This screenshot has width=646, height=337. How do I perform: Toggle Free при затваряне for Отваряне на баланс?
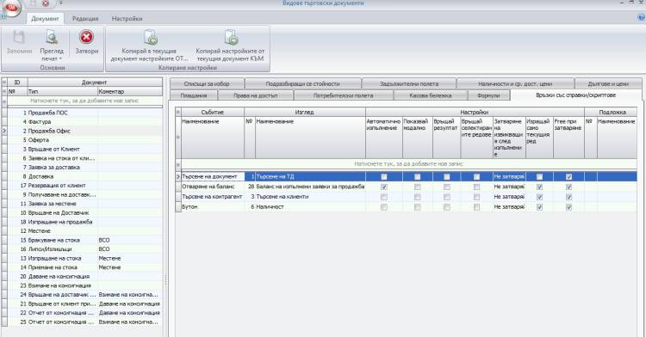(569, 187)
